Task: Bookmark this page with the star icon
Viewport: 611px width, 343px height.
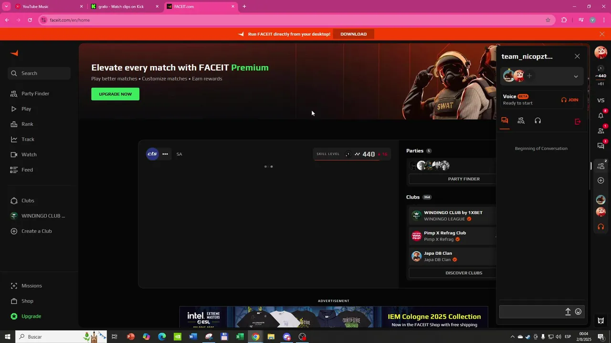Action: point(548,20)
